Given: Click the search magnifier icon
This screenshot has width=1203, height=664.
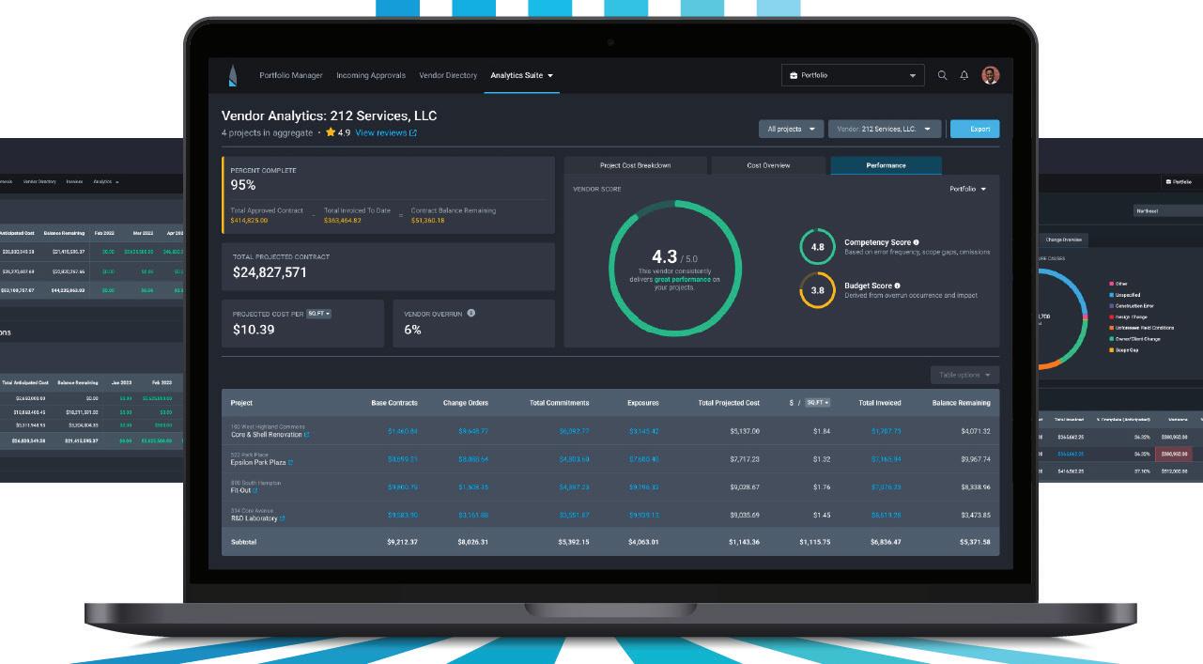Looking at the screenshot, I should click(942, 75).
